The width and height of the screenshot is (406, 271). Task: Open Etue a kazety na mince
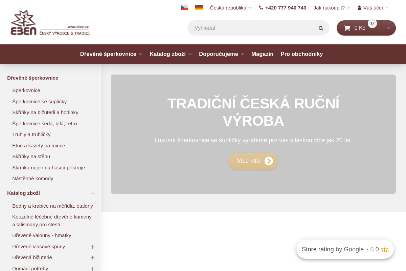click(x=39, y=145)
